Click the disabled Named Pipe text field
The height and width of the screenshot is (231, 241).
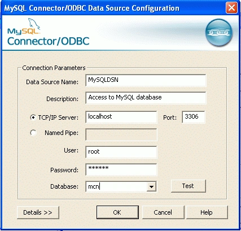(121, 134)
